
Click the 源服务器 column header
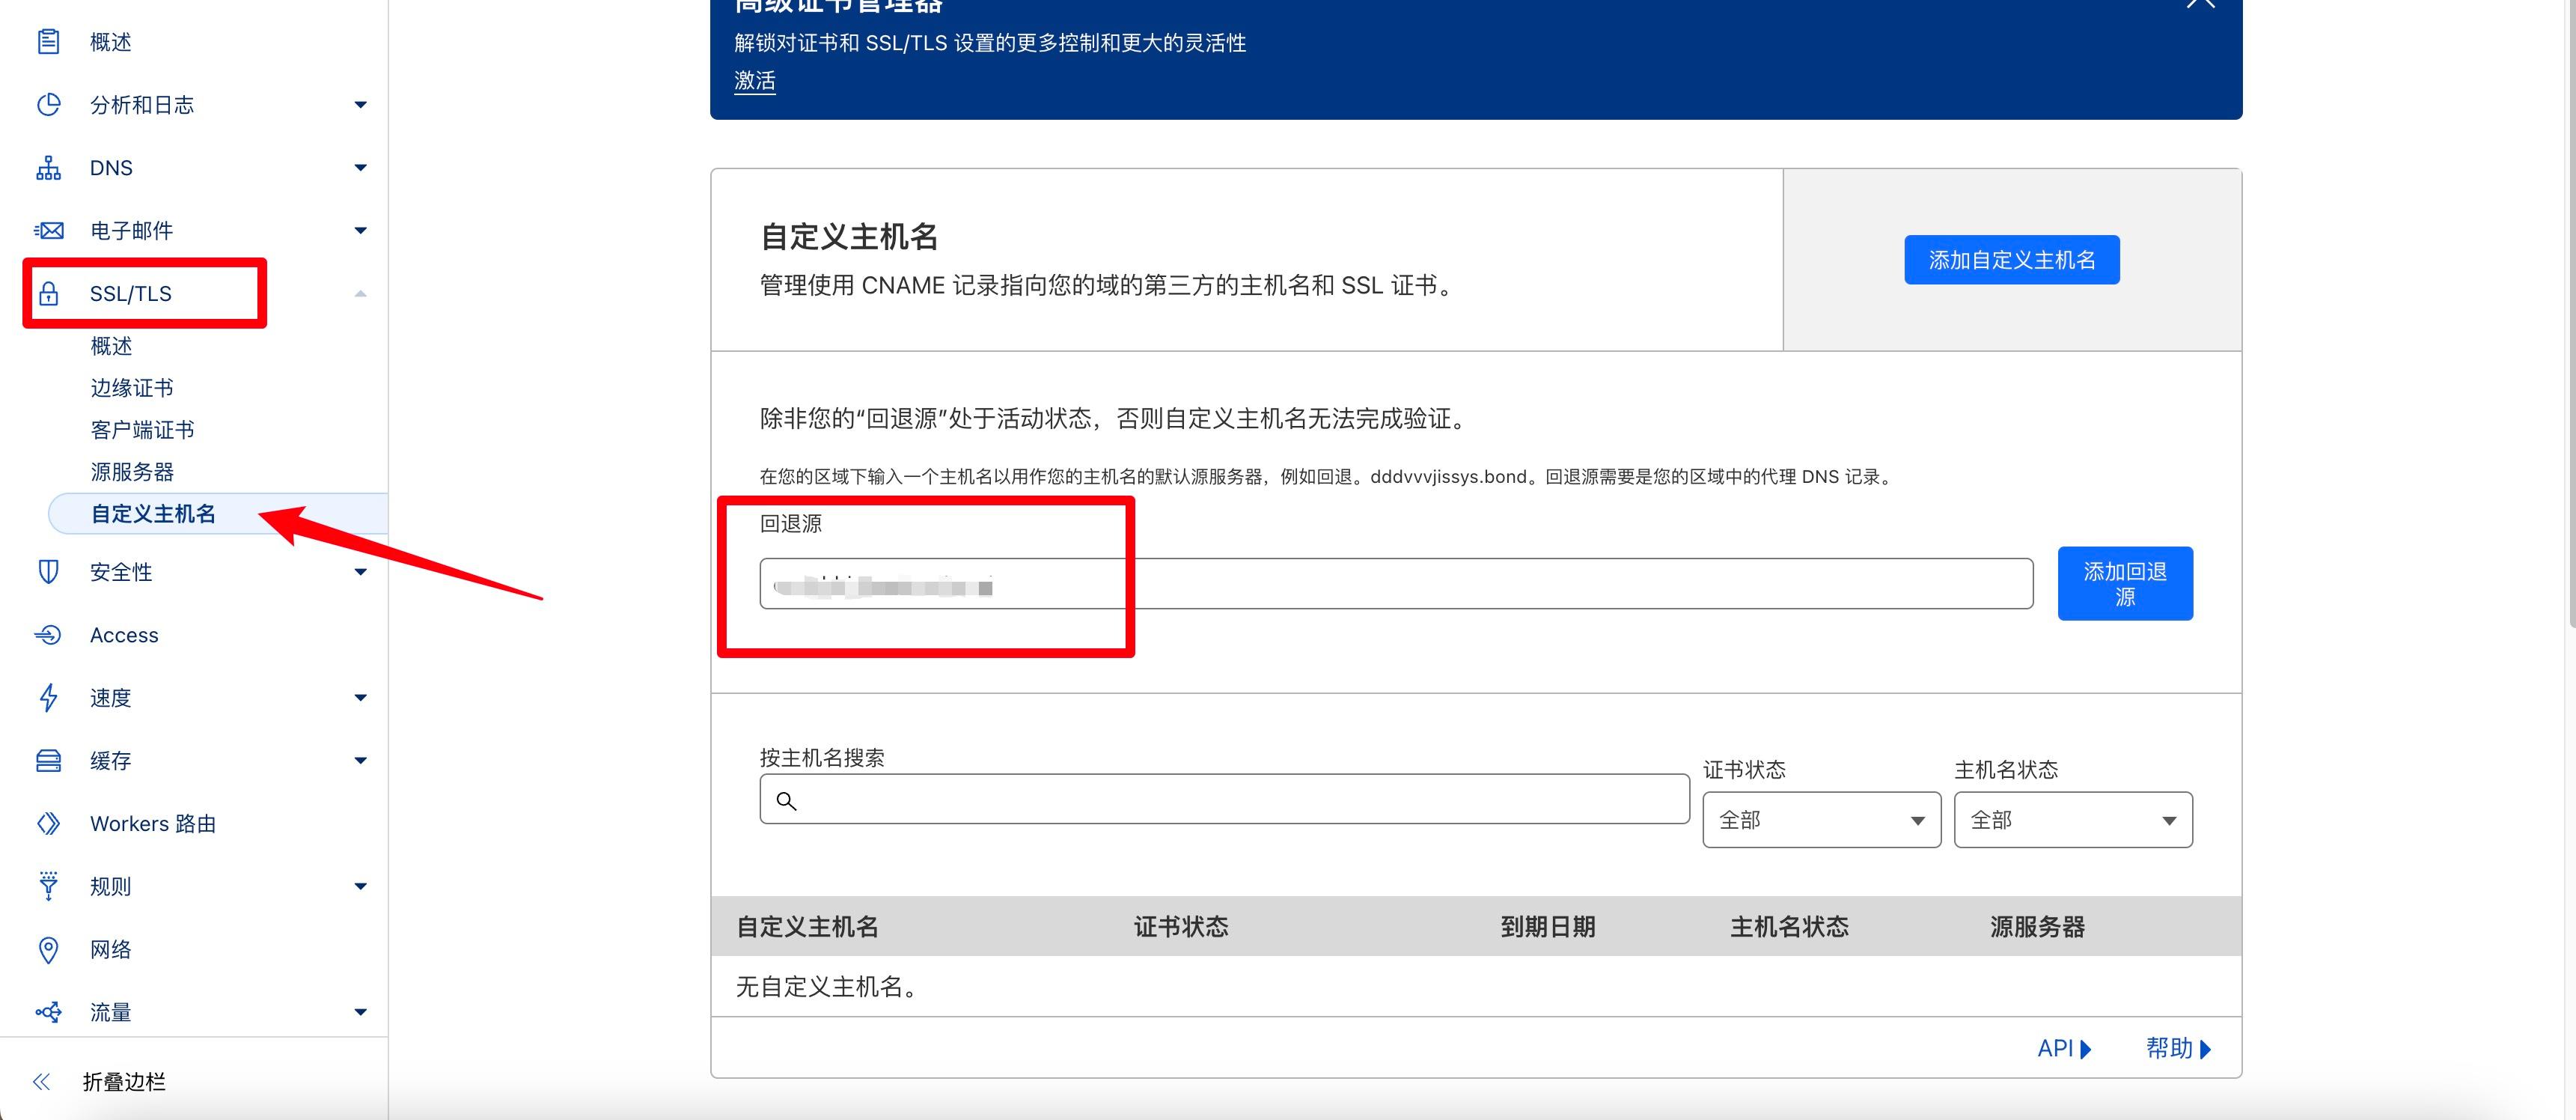[x=2037, y=926]
